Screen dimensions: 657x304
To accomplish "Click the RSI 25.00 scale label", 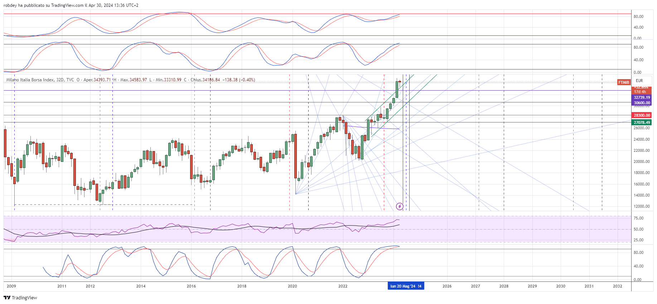I will click(x=638, y=240).
